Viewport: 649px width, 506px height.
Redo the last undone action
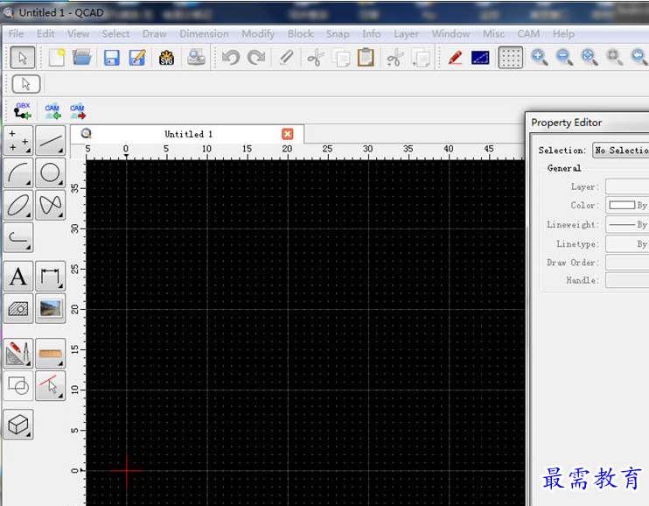click(256, 57)
